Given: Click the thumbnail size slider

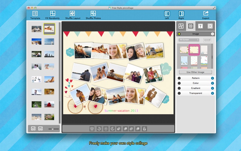Looking at the screenshot, I should click(53, 129).
